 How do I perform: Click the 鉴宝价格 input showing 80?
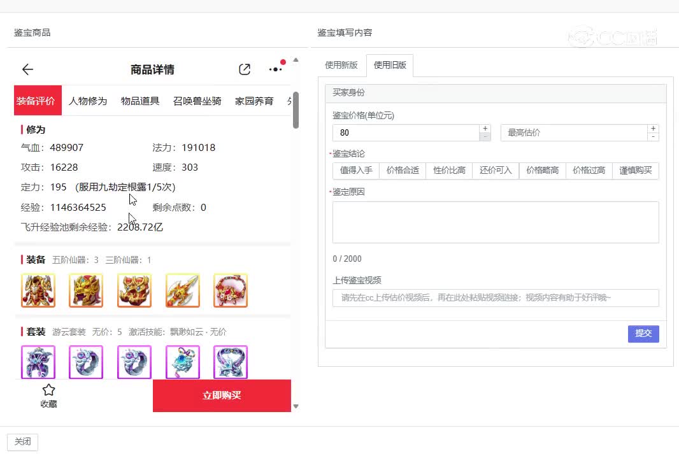[406, 132]
